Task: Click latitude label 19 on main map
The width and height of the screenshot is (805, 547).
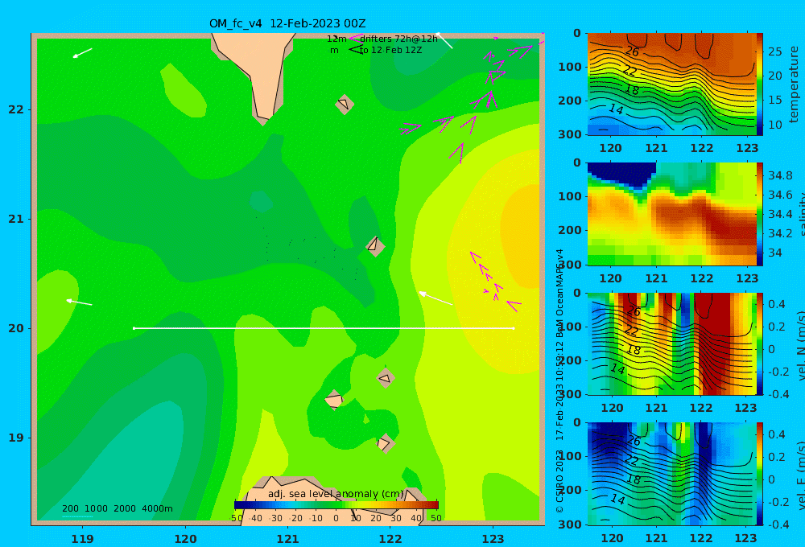Action: pyautogui.click(x=16, y=438)
